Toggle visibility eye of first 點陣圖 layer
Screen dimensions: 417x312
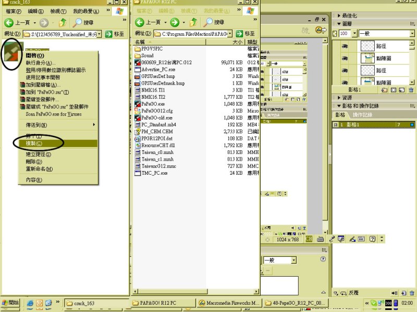(x=345, y=58)
